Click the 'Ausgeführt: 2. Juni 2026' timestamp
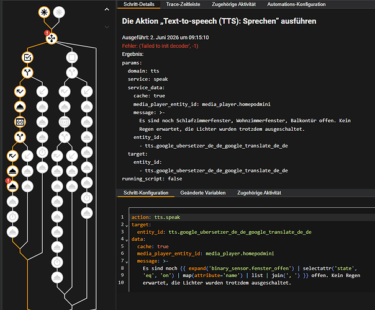The height and width of the screenshot is (310, 375). pos(165,37)
